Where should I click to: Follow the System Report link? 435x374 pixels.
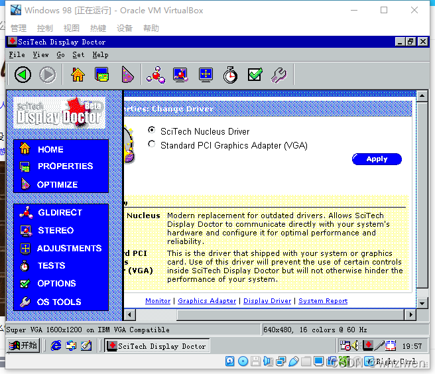[323, 301]
